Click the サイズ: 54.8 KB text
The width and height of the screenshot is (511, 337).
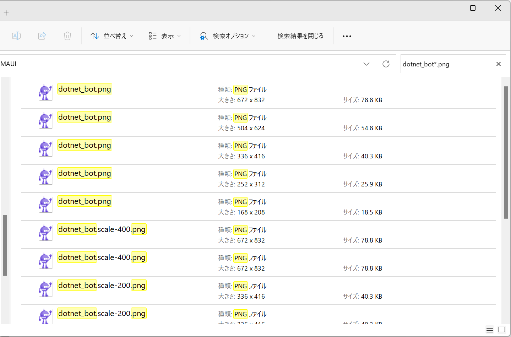(x=363, y=128)
